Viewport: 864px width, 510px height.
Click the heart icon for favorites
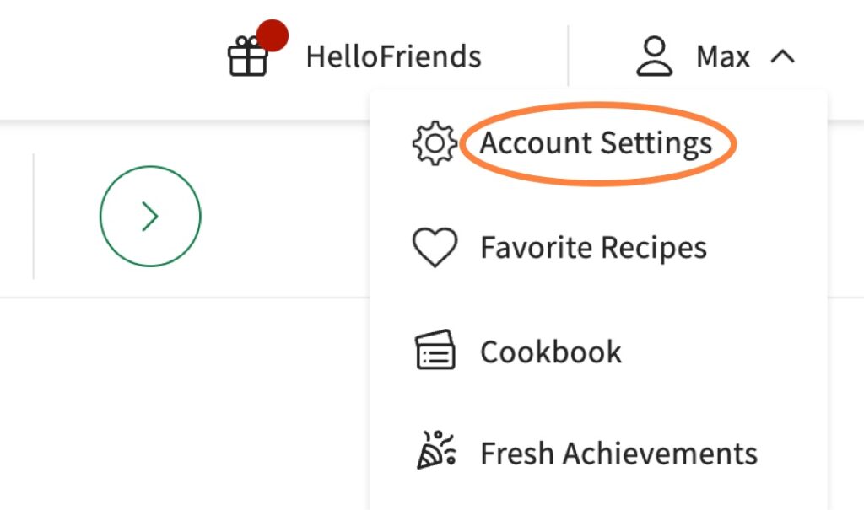point(434,248)
